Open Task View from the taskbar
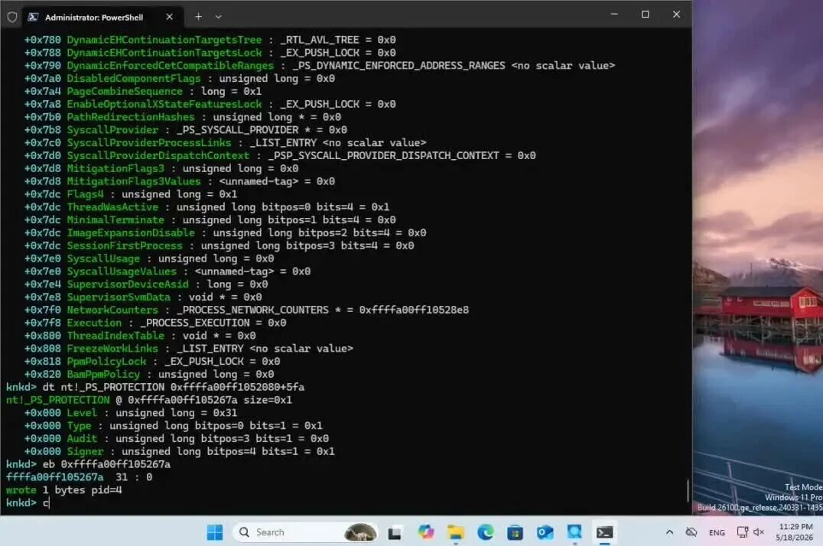The width and height of the screenshot is (823, 546). pos(395,533)
